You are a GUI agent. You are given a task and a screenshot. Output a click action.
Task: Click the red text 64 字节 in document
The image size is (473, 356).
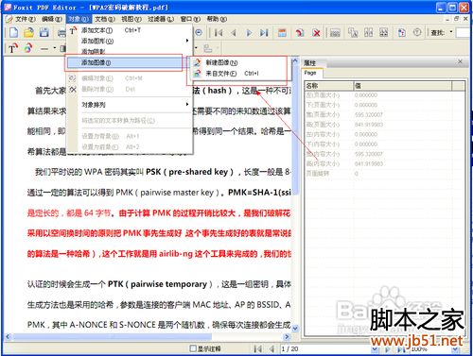point(97,213)
